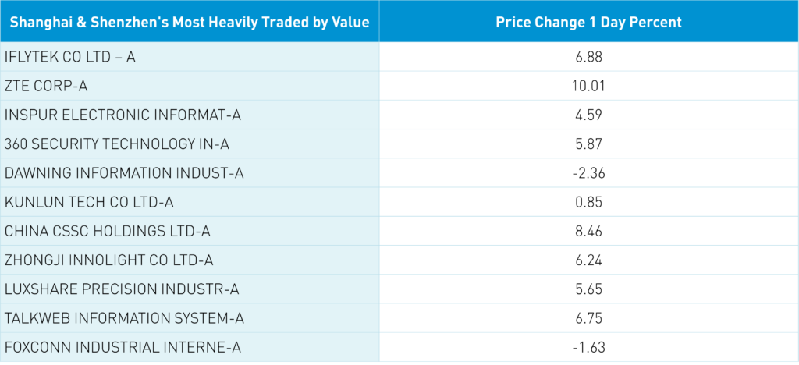Image resolution: width=799 pixels, height=365 pixels.
Task: Click FOXCONN INDUSTRIAL INTERNE-A cell
Action: pyautogui.click(x=123, y=346)
